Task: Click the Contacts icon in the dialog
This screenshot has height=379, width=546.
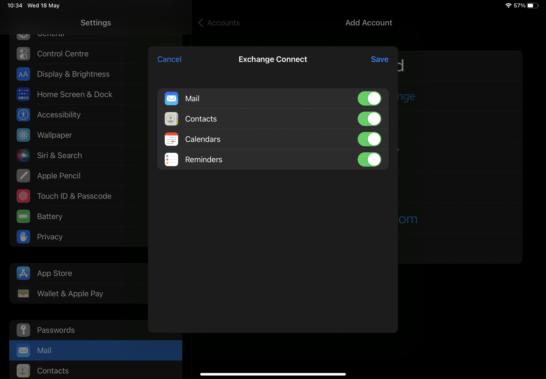Action: [x=171, y=119]
